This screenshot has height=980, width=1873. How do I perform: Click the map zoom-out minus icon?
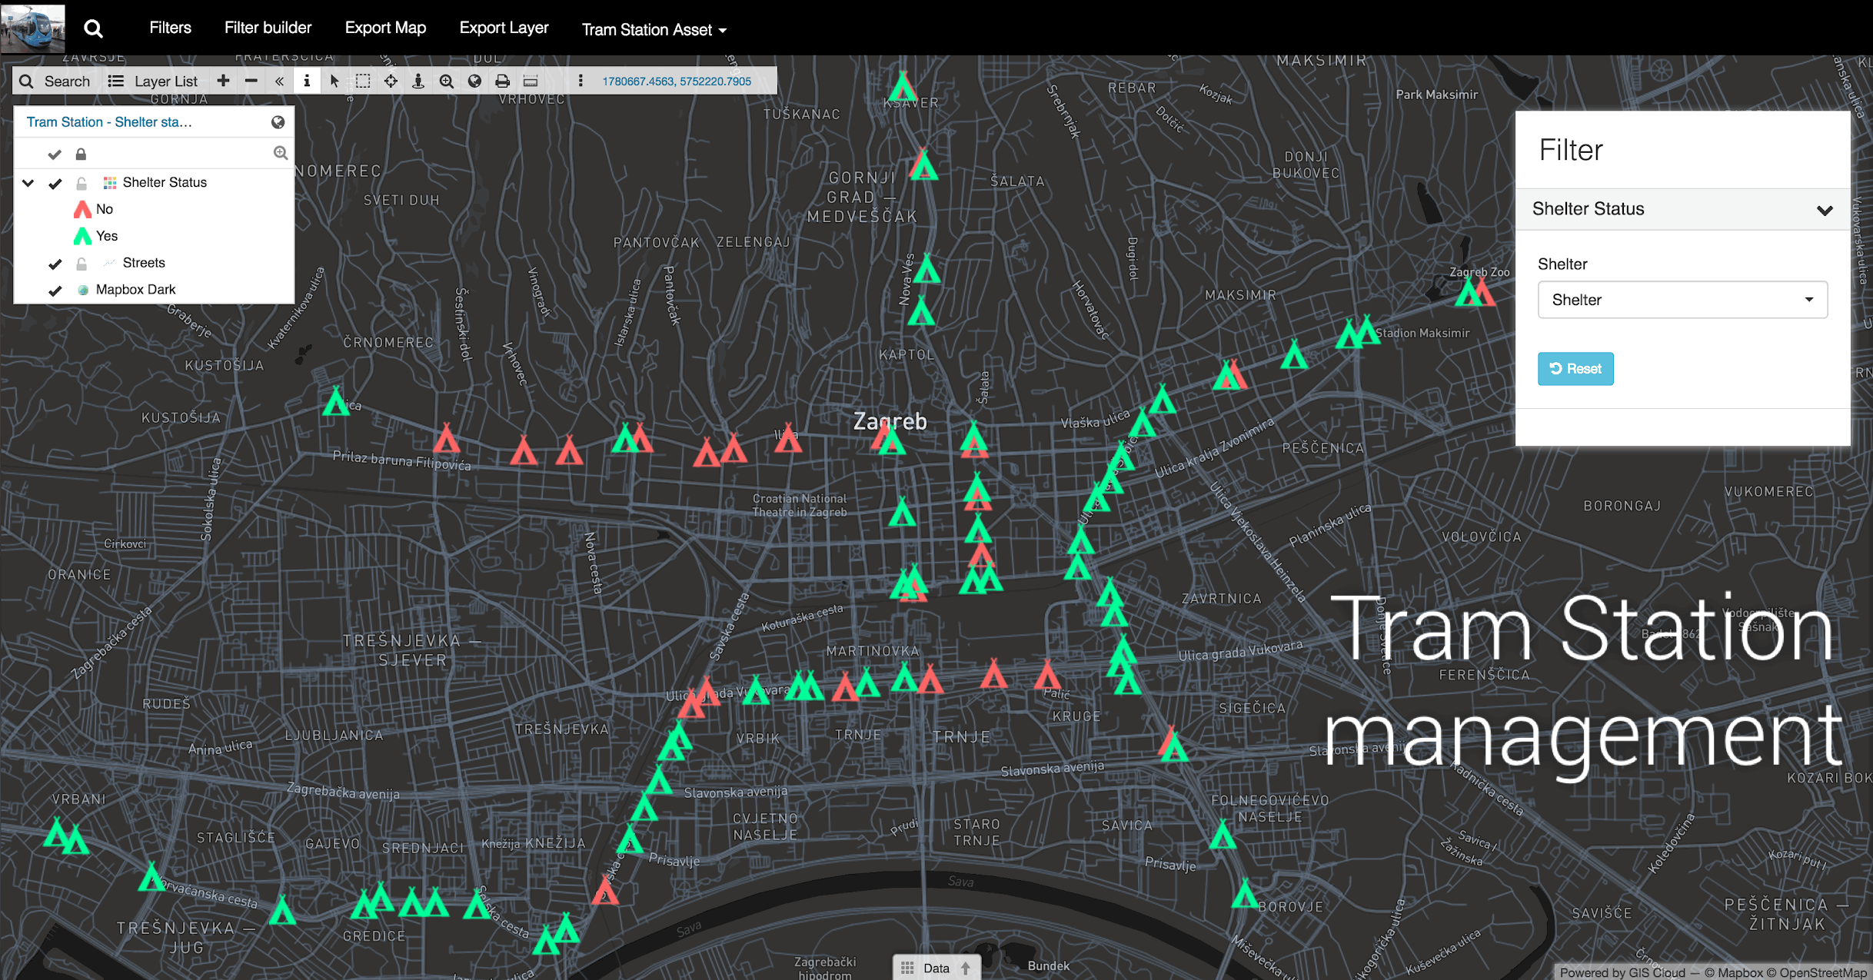coord(251,81)
